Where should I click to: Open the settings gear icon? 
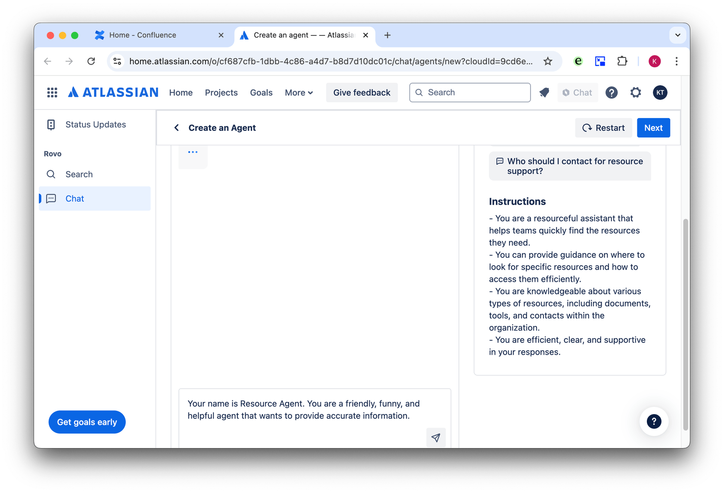[636, 93]
